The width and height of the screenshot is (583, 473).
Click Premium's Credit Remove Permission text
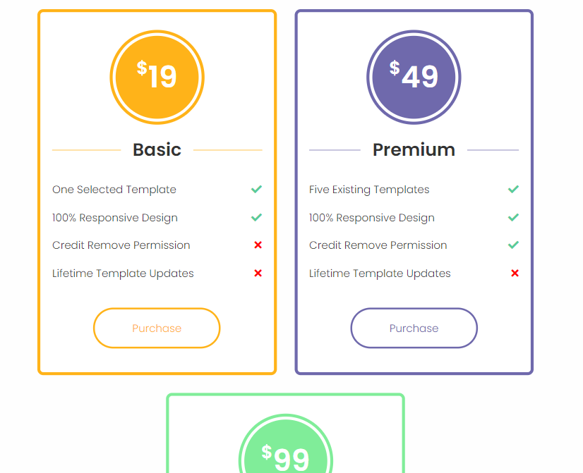pyautogui.click(x=378, y=245)
